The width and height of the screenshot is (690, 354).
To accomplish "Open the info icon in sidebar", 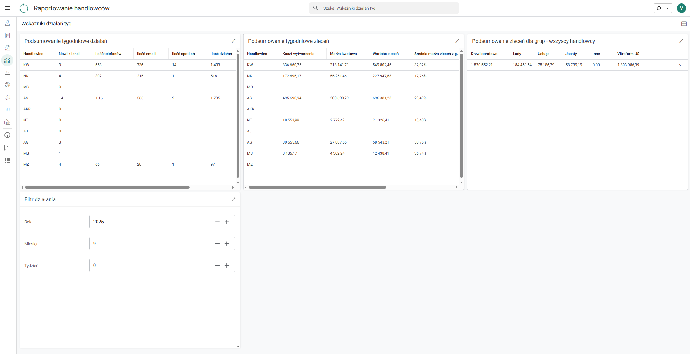I will (7, 135).
